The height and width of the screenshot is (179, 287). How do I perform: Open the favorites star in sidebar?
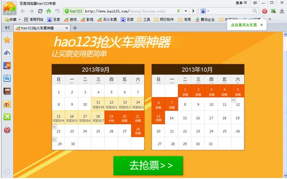point(7,40)
